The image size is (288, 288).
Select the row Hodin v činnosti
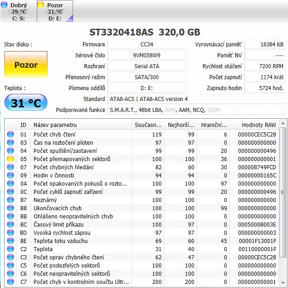pos(141,175)
